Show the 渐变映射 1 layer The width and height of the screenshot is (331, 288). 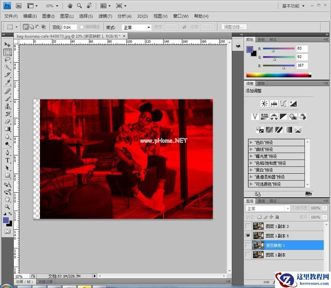point(248,245)
